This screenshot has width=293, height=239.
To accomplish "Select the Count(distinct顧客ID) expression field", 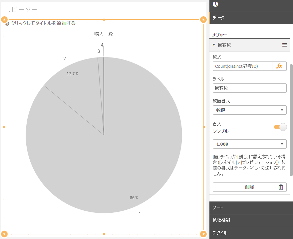I will point(242,66).
